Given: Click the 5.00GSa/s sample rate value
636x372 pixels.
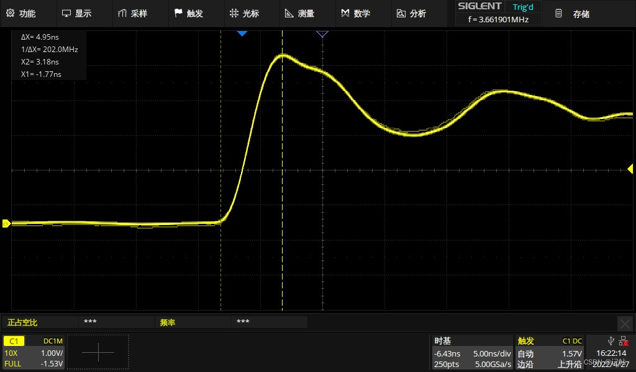Looking at the screenshot, I should (x=493, y=364).
